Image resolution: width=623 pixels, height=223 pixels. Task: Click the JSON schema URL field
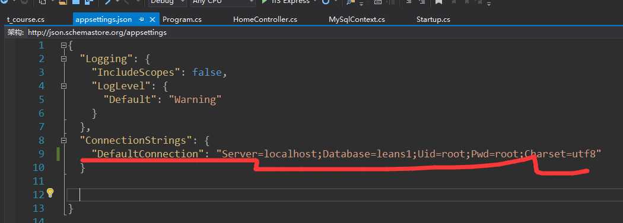[x=97, y=33]
